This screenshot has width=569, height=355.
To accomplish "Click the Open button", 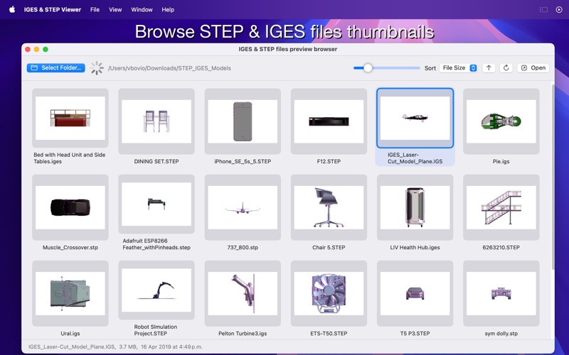I will pos(533,67).
